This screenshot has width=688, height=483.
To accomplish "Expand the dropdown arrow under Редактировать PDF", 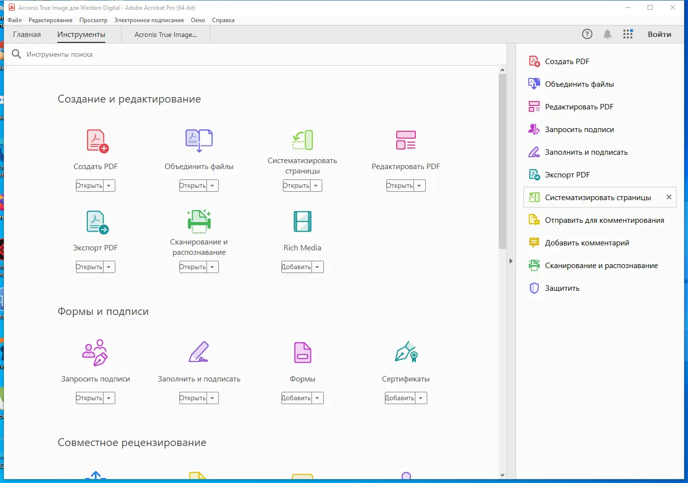I will (x=419, y=186).
